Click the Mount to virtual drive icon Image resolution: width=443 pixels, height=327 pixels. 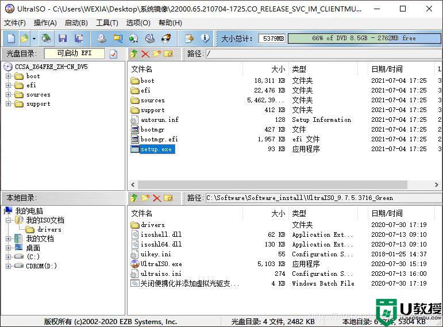point(150,38)
